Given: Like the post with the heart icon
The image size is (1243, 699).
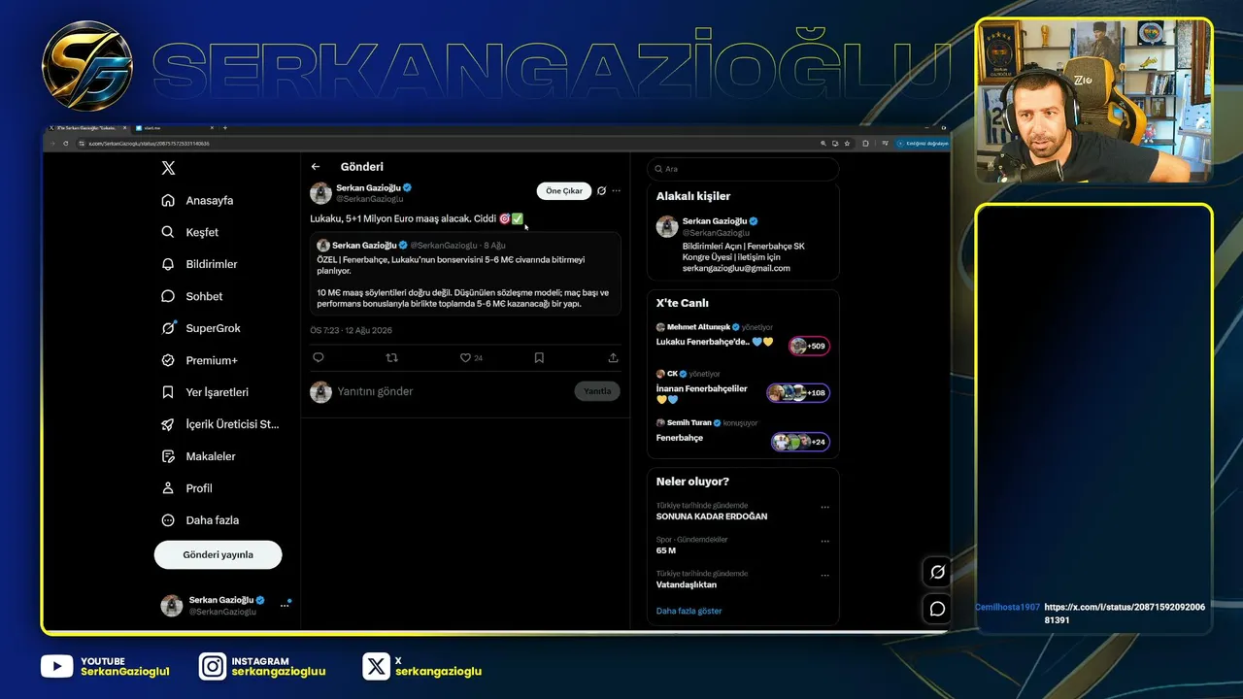Looking at the screenshot, I should click(465, 357).
